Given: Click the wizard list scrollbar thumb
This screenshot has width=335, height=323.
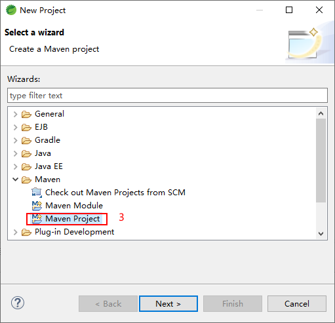Looking at the screenshot, I should (x=321, y=161).
